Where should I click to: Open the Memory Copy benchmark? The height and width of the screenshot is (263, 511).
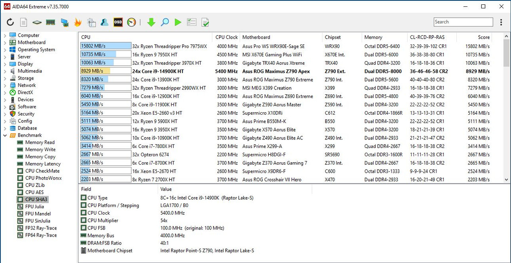tap(40, 157)
